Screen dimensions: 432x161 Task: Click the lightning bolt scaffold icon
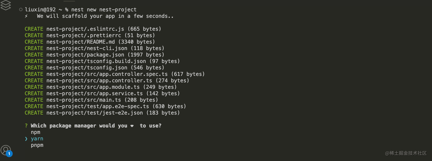26,16
